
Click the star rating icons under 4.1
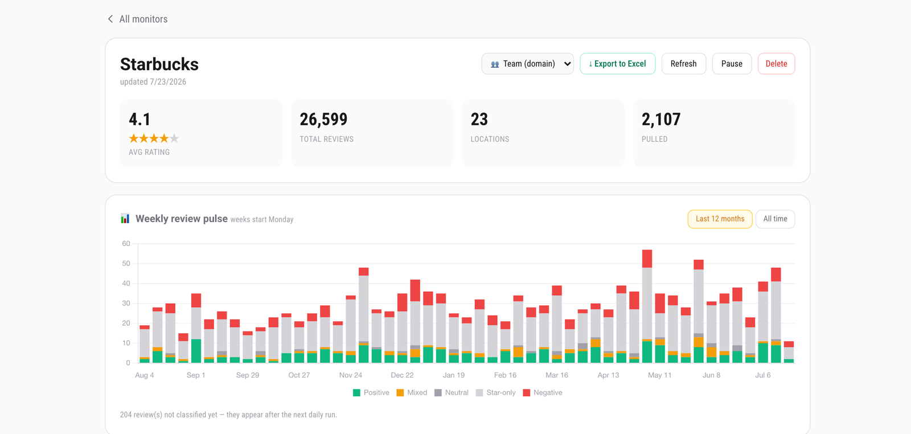(x=154, y=138)
